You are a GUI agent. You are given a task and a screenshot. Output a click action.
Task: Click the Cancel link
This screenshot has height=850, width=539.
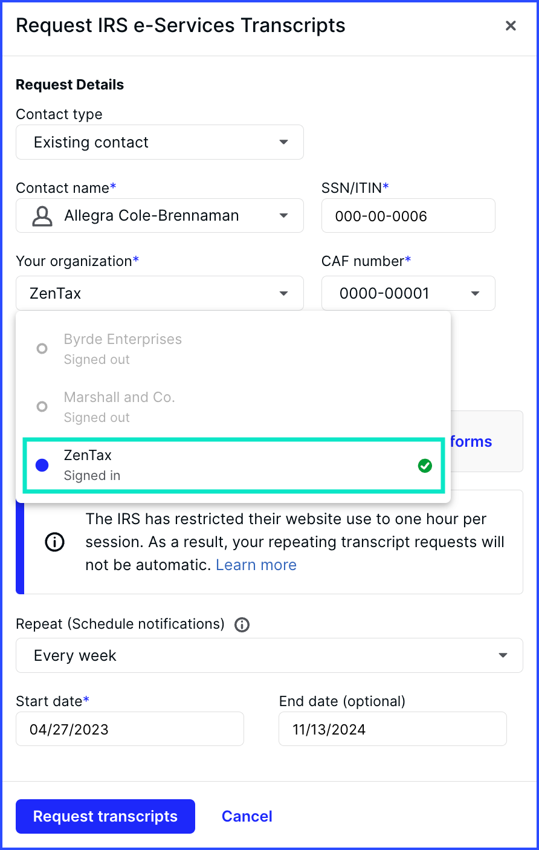(x=247, y=816)
